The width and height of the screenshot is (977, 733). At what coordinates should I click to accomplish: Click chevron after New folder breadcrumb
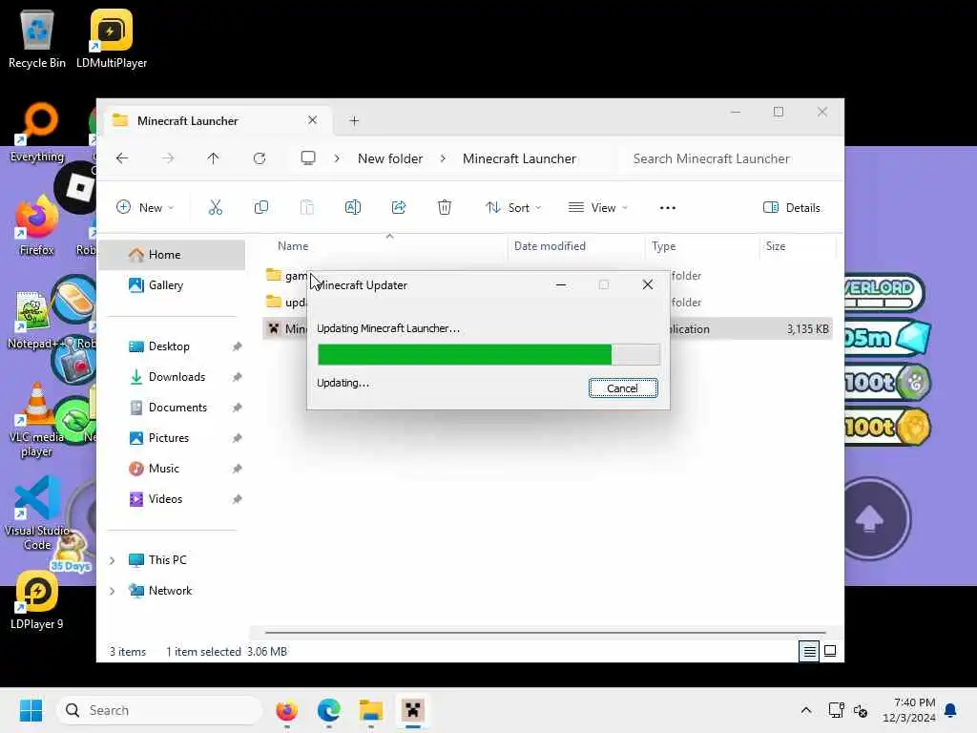(x=443, y=158)
